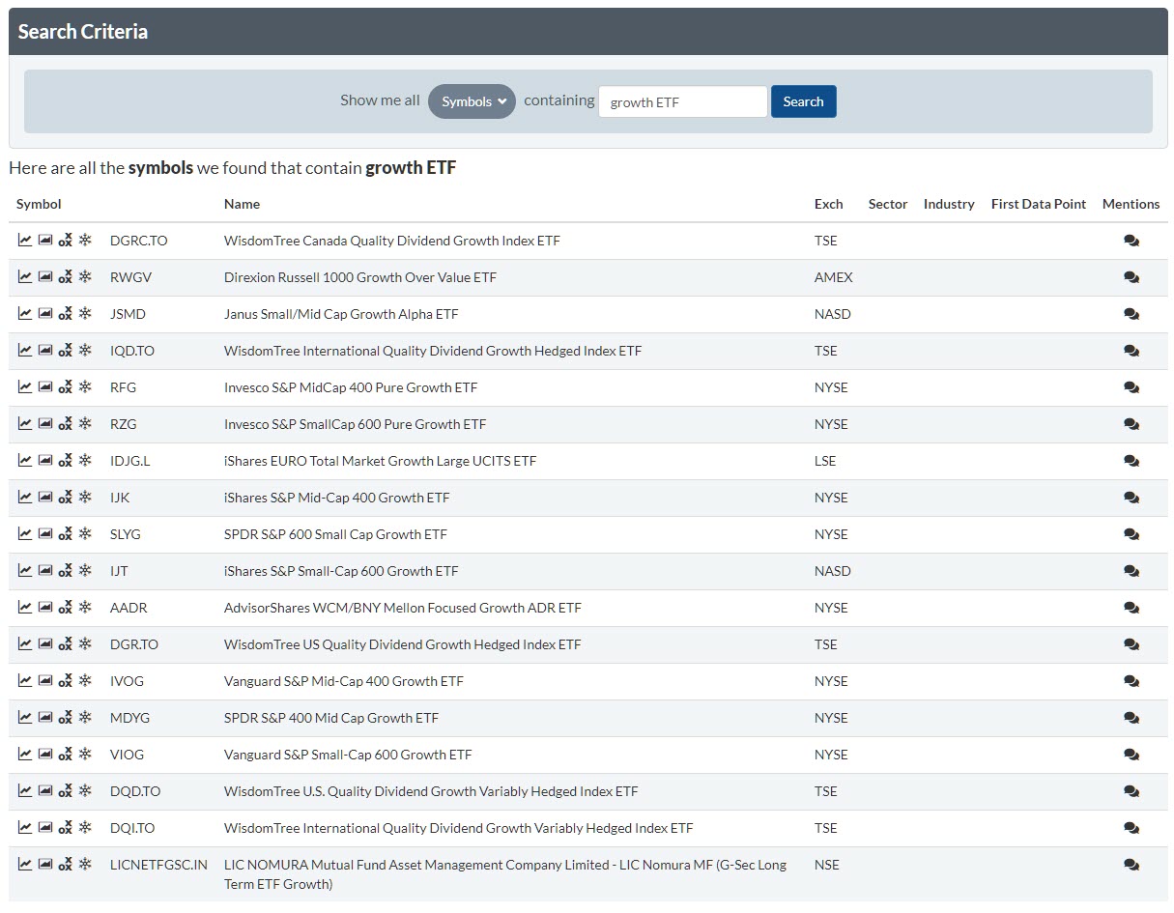Open the seasonality snowflake icon for IJK
This screenshot has height=913, width=1174.
[85, 497]
